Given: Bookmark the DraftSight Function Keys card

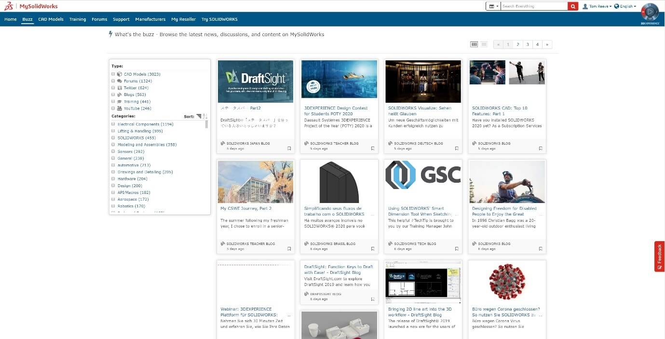Looking at the screenshot, I should [x=373, y=299].
